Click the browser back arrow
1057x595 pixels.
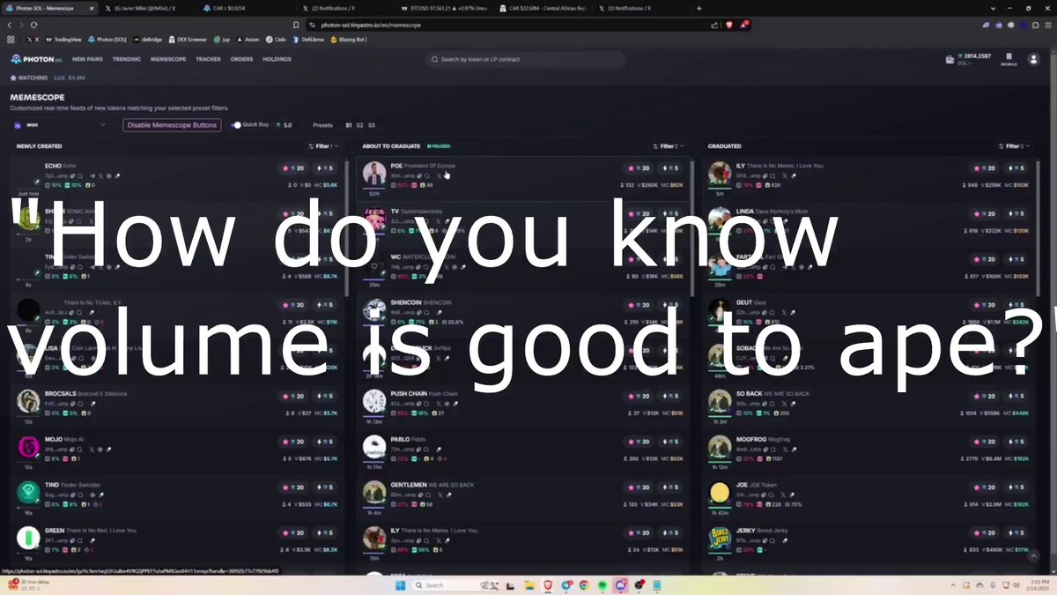(x=9, y=25)
